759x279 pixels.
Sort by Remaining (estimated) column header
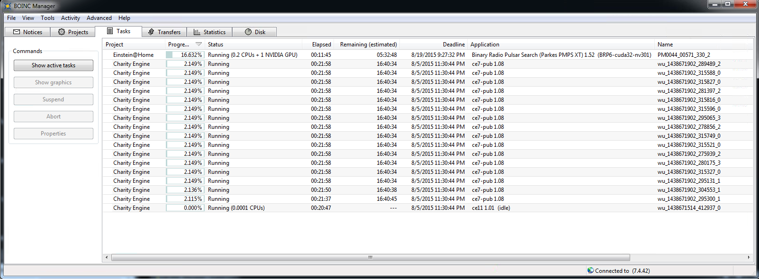pyautogui.click(x=366, y=44)
